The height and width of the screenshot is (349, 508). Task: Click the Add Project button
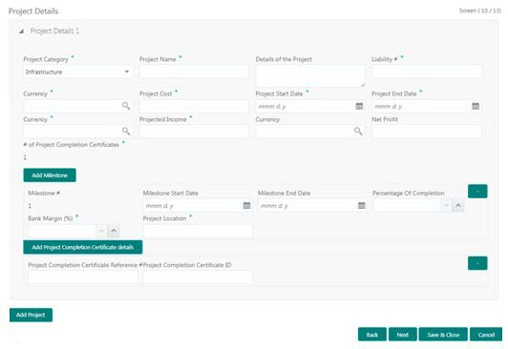coord(31,315)
